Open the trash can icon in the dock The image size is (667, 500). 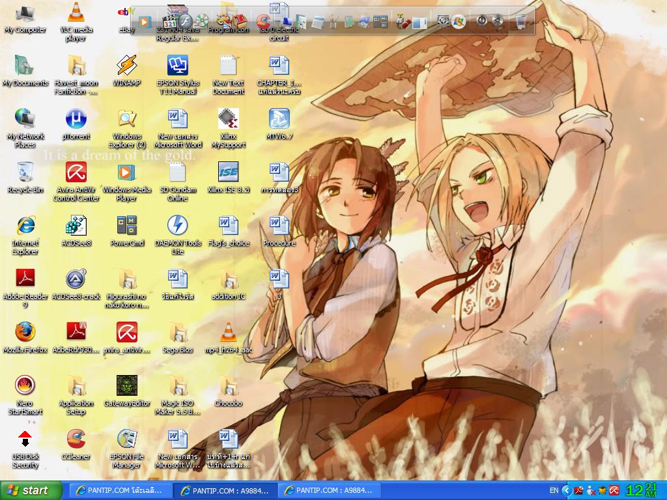pyautogui.click(x=521, y=21)
